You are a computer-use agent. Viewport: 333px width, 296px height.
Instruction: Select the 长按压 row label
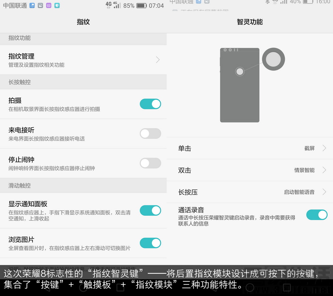[188, 192]
